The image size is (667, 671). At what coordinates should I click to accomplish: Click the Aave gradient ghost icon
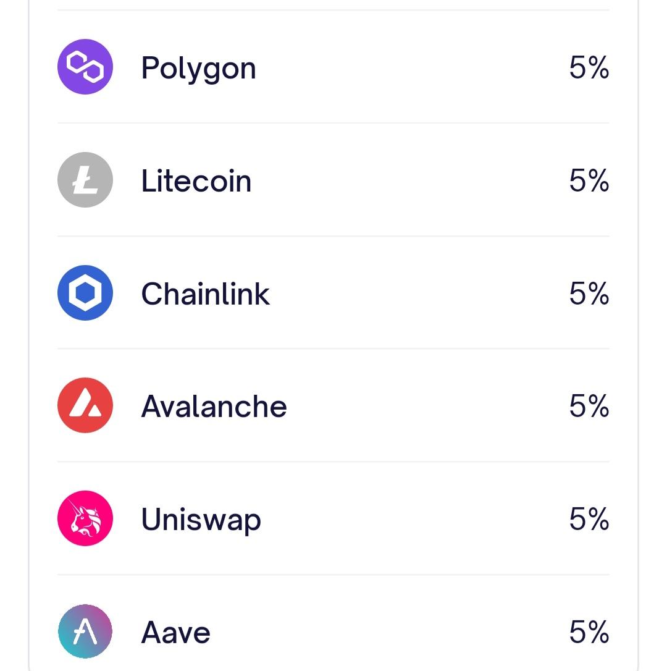(85, 631)
